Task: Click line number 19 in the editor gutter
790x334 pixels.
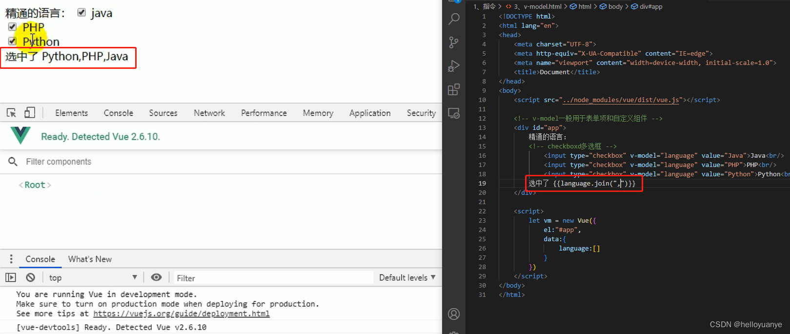Action: pyautogui.click(x=482, y=183)
